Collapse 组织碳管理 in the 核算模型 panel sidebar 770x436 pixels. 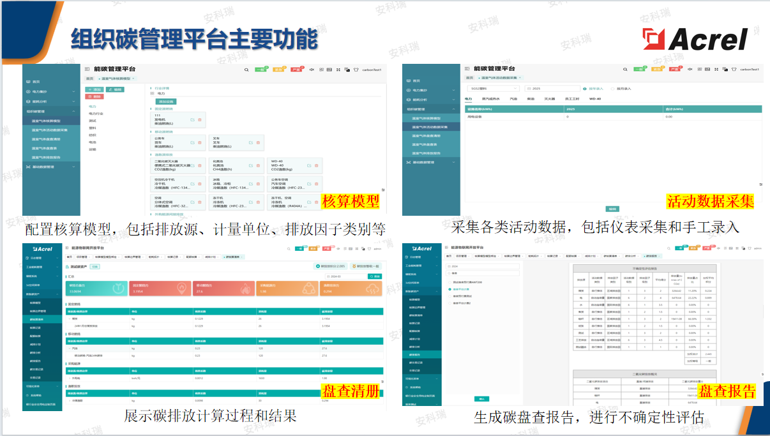[51, 111]
